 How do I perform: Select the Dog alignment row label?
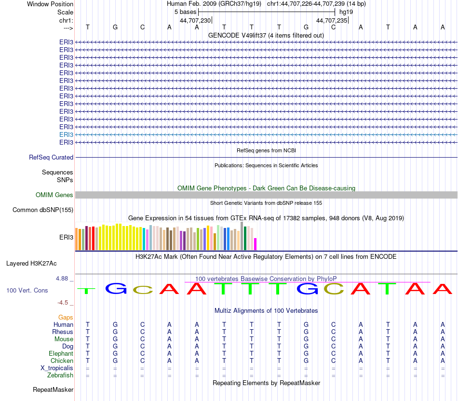(x=67, y=347)
